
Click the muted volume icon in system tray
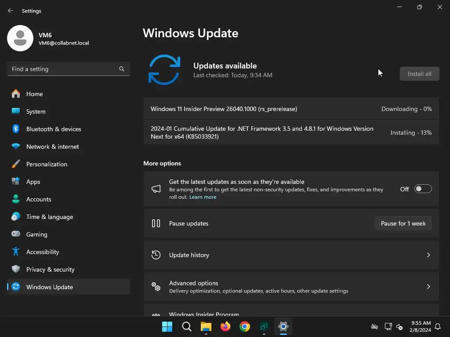[x=399, y=326]
